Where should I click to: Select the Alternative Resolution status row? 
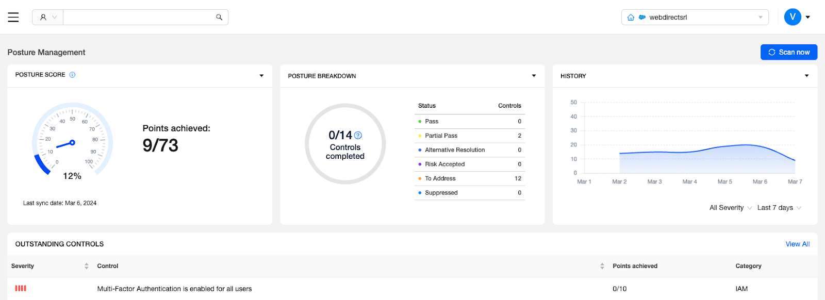[470, 150]
